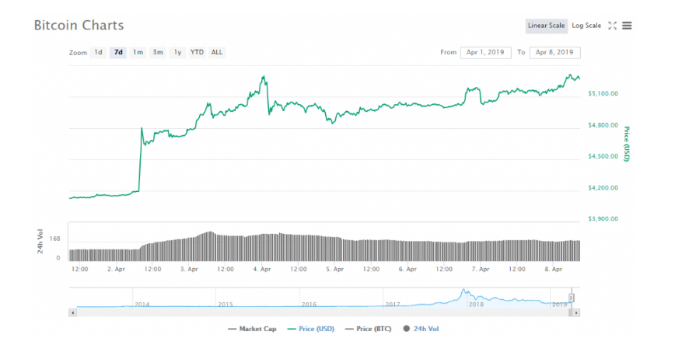
Task: Edit the From date field
Action: point(485,53)
